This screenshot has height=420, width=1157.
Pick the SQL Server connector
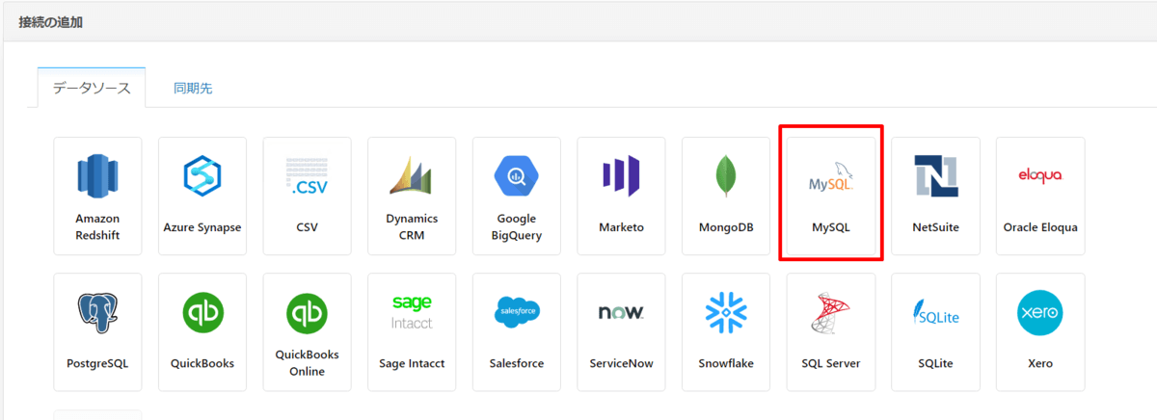[831, 331]
